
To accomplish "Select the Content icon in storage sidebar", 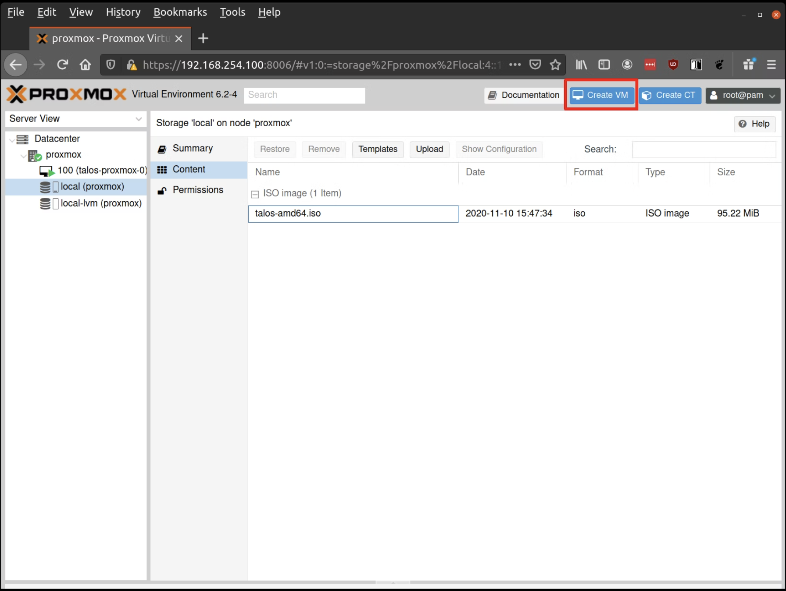I will (162, 169).
